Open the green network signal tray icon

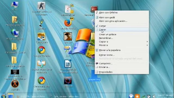143,96
